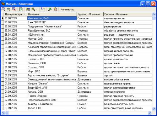
Task: Select Комбинат строительных конструкций cell
Action: coord(52,47)
